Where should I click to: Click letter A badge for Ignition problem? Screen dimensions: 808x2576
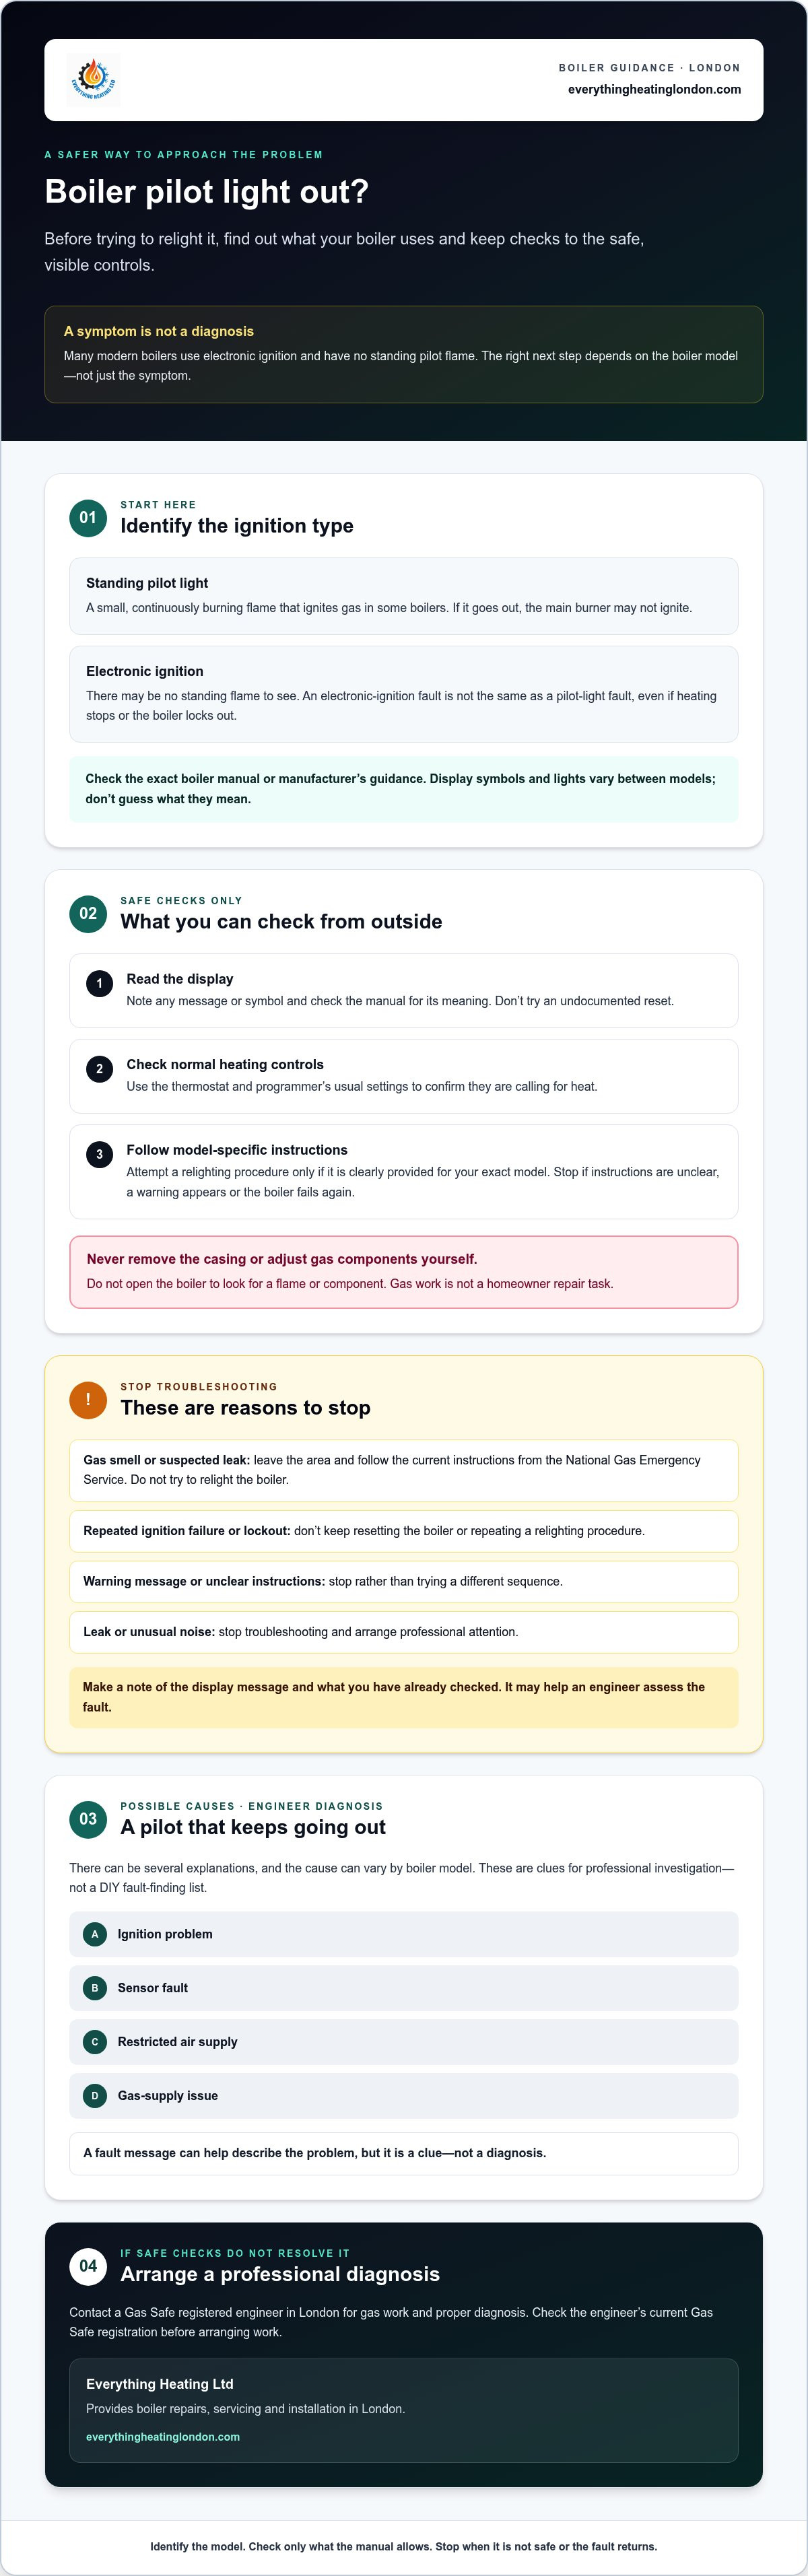click(x=95, y=1934)
